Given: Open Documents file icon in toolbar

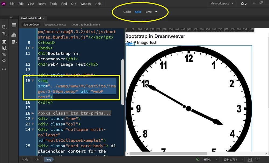Looking at the screenshot, I should tap(4, 27).
